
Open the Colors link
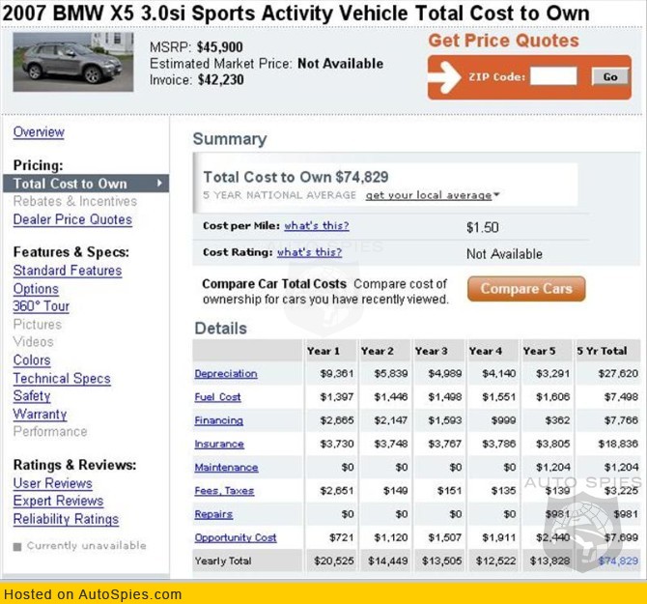(32, 360)
